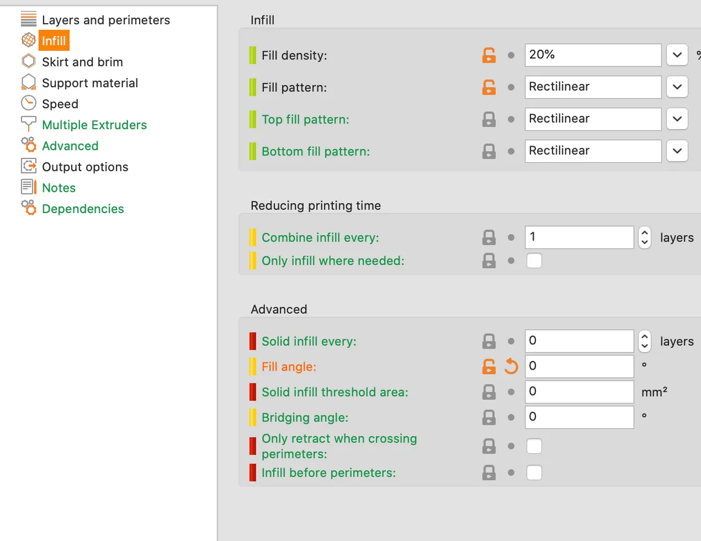Screen dimensions: 701x541
Task: Open the Bottom fill pattern dropdown
Action: 677,151
